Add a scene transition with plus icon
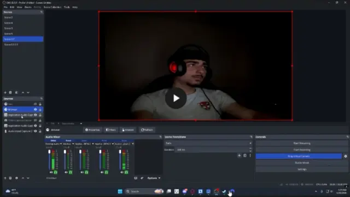 pyautogui.click(x=239, y=156)
